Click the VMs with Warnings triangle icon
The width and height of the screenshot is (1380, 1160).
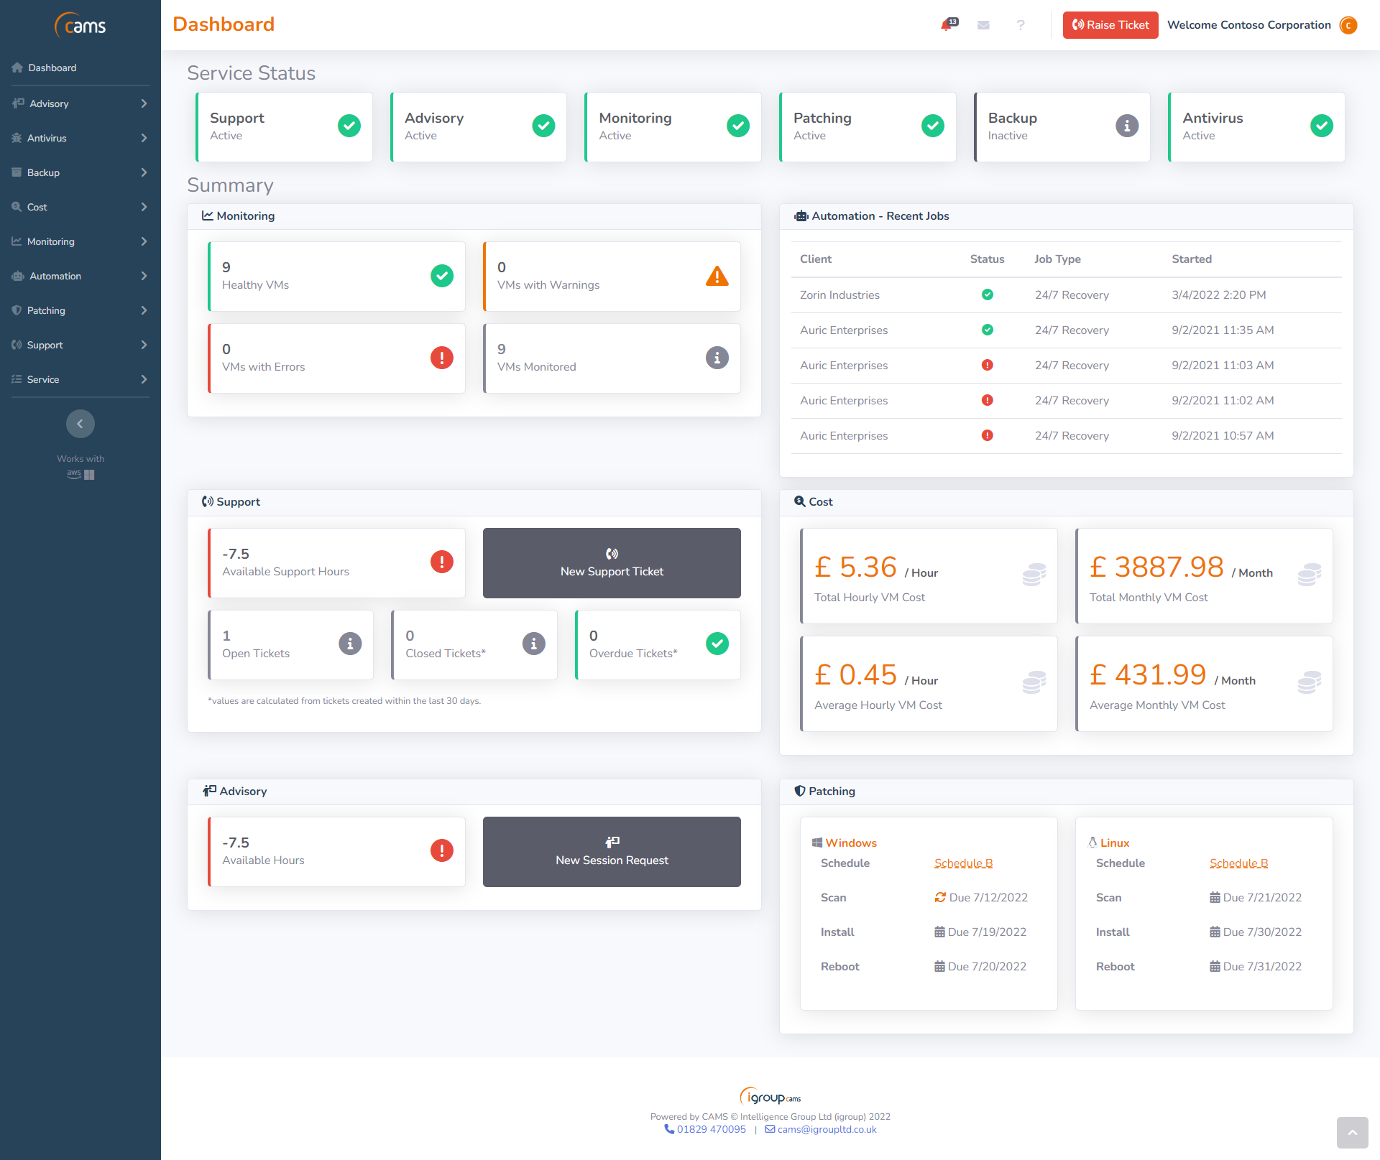point(717,276)
